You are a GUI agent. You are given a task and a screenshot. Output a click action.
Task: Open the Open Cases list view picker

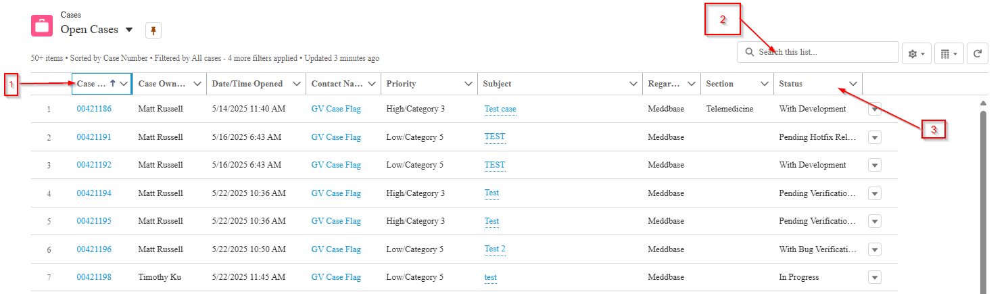pos(129,30)
